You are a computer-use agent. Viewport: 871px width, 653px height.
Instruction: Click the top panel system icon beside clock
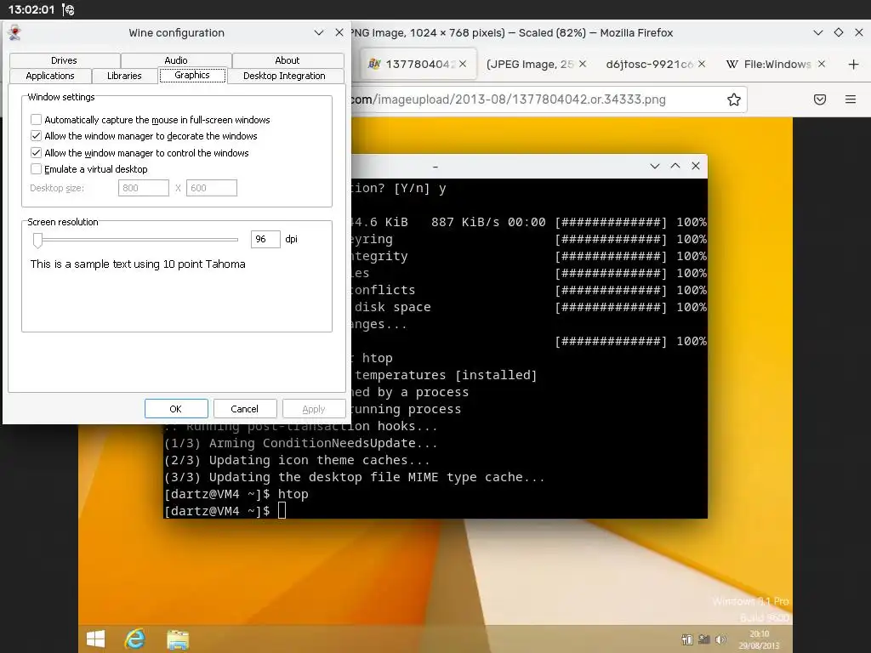(x=68, y=9)
